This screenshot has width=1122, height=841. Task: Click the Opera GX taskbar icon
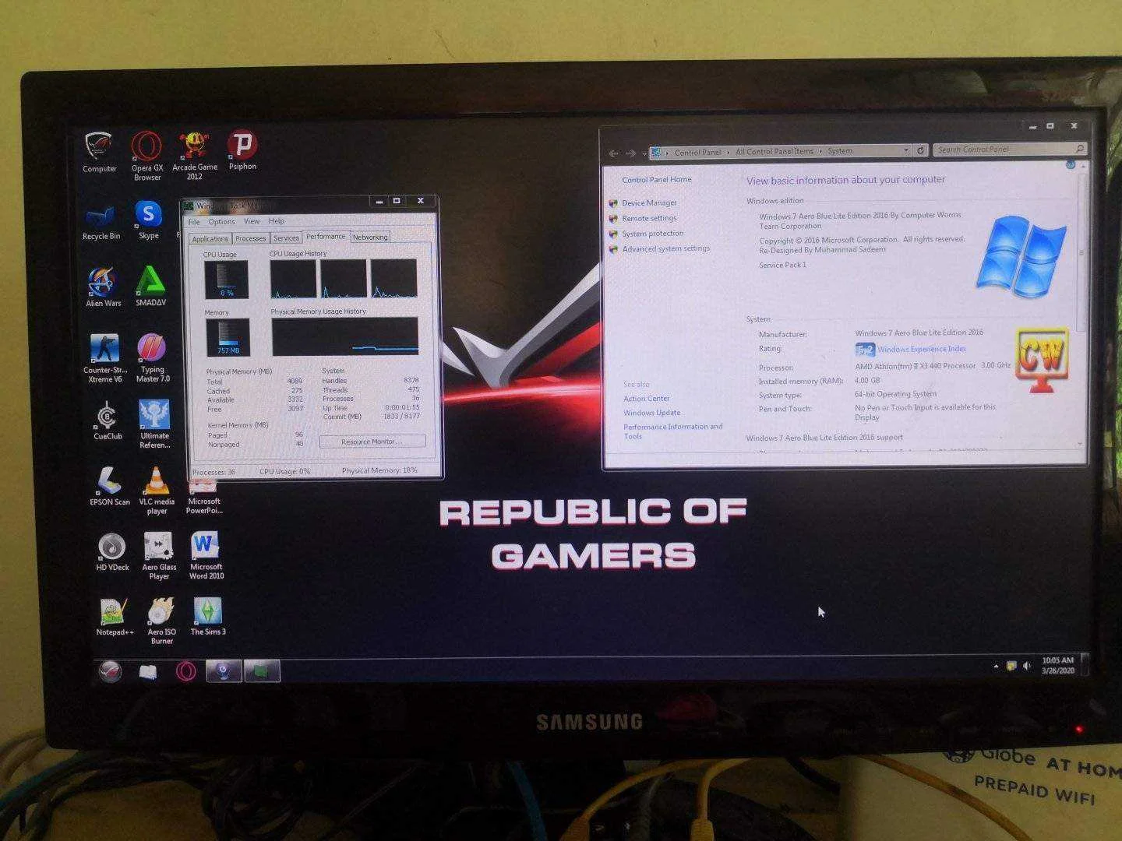coord(185,671)
